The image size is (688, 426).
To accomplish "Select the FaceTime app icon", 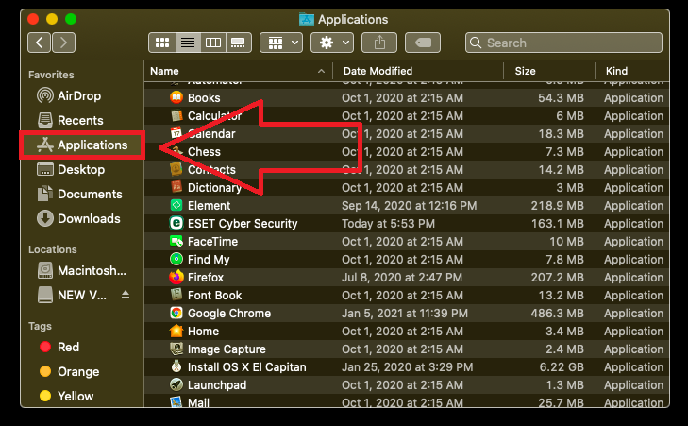I will pyautogui.click(x=176, y=241).
